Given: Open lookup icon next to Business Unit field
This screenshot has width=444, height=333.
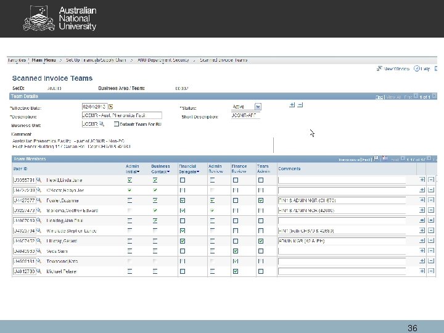Looking at the screenshot, I should click(x=102, y=124).
